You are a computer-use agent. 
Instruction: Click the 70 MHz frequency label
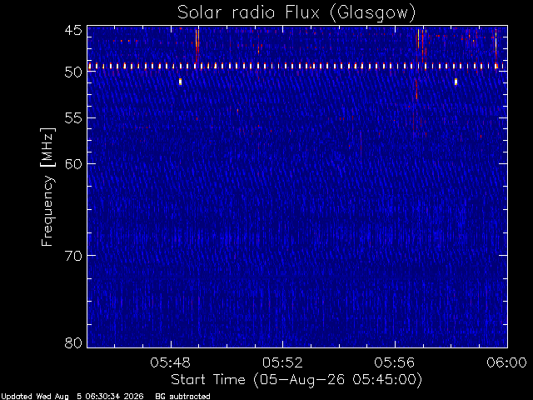tap(73, 256)
